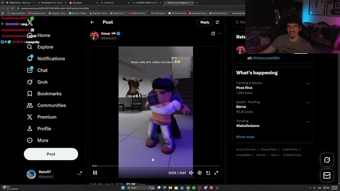Open Cookie Policy link
The height and width of the screenshot is (191, 340).
290,149
